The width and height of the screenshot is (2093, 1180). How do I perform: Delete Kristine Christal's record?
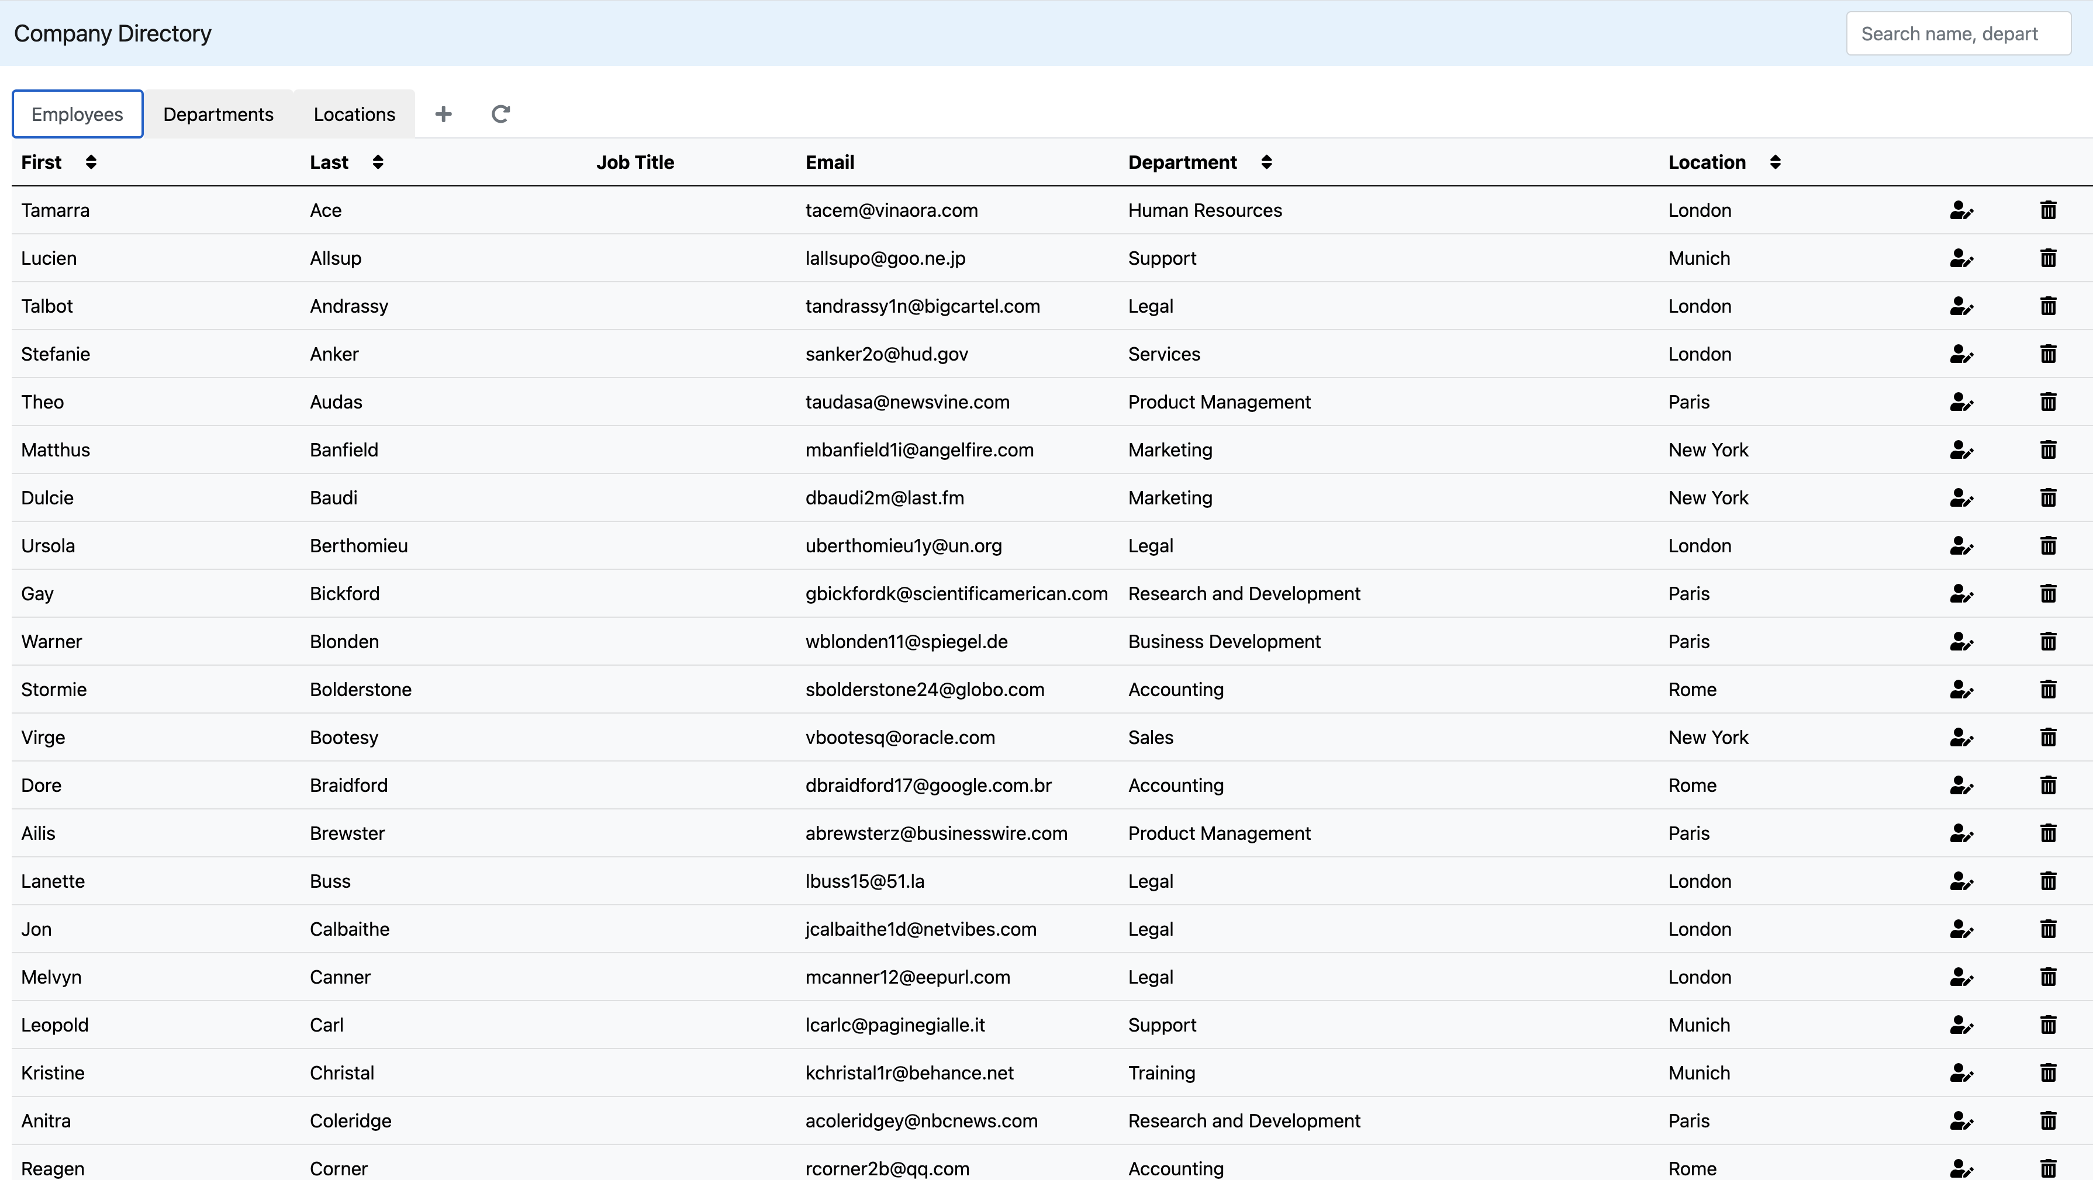pos(2049,1073)
